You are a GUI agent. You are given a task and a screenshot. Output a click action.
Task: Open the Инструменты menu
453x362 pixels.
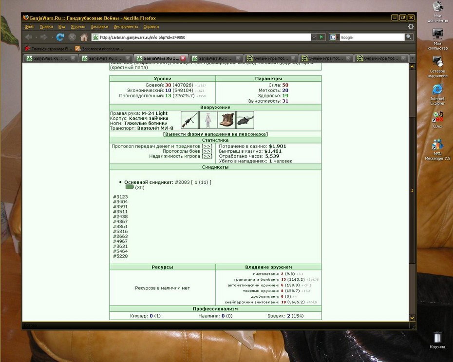[126, 27]
